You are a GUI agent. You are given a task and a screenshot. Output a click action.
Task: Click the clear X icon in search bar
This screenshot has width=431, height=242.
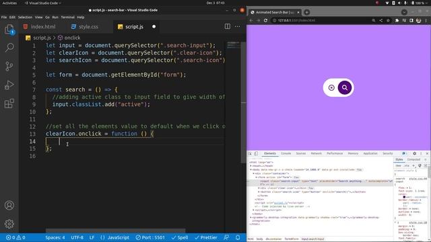[331, 87]
